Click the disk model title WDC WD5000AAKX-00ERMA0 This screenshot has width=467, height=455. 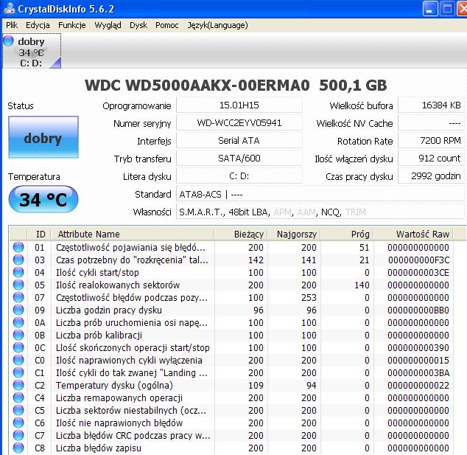[x=197, y=86]
